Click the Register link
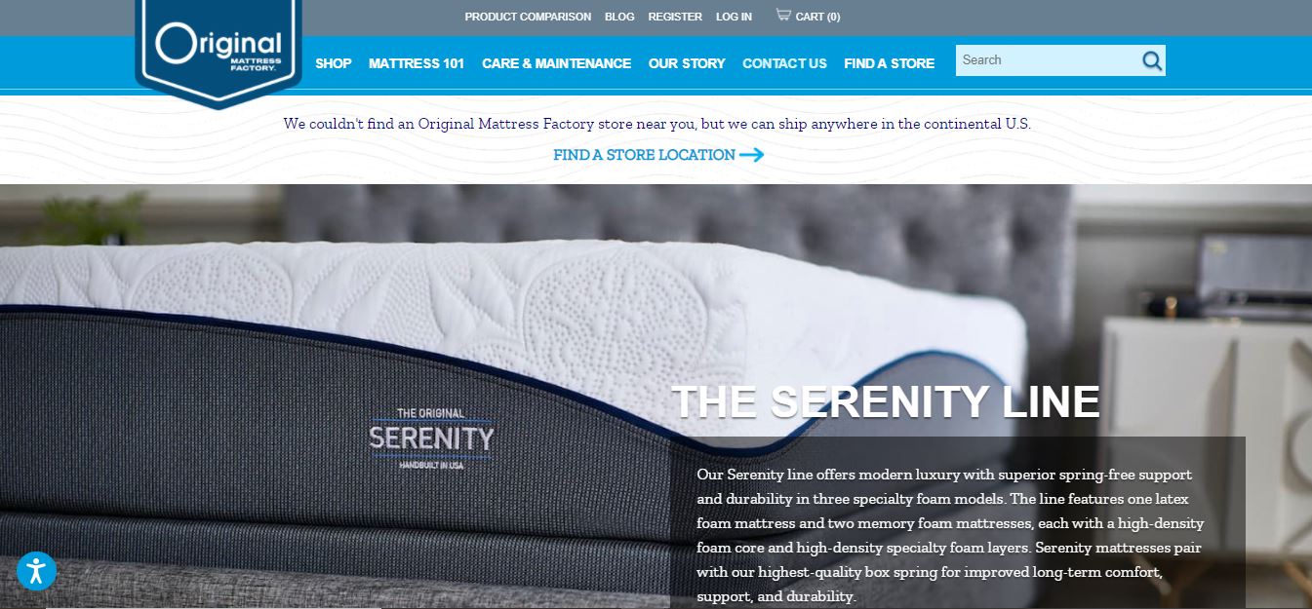Viewport: 1312px width, 609px height. click(675, 17)
